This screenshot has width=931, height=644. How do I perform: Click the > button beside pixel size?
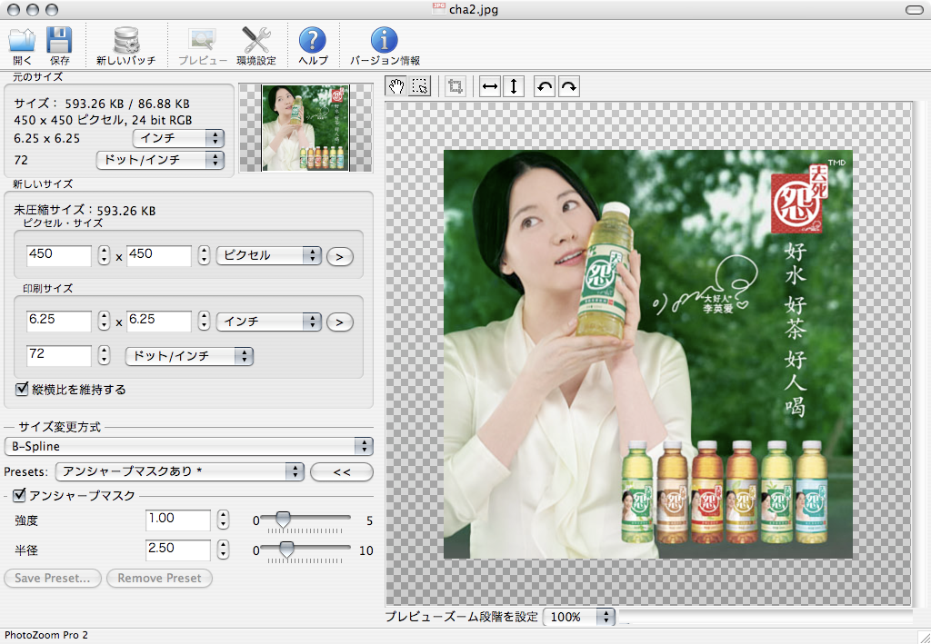340,257
